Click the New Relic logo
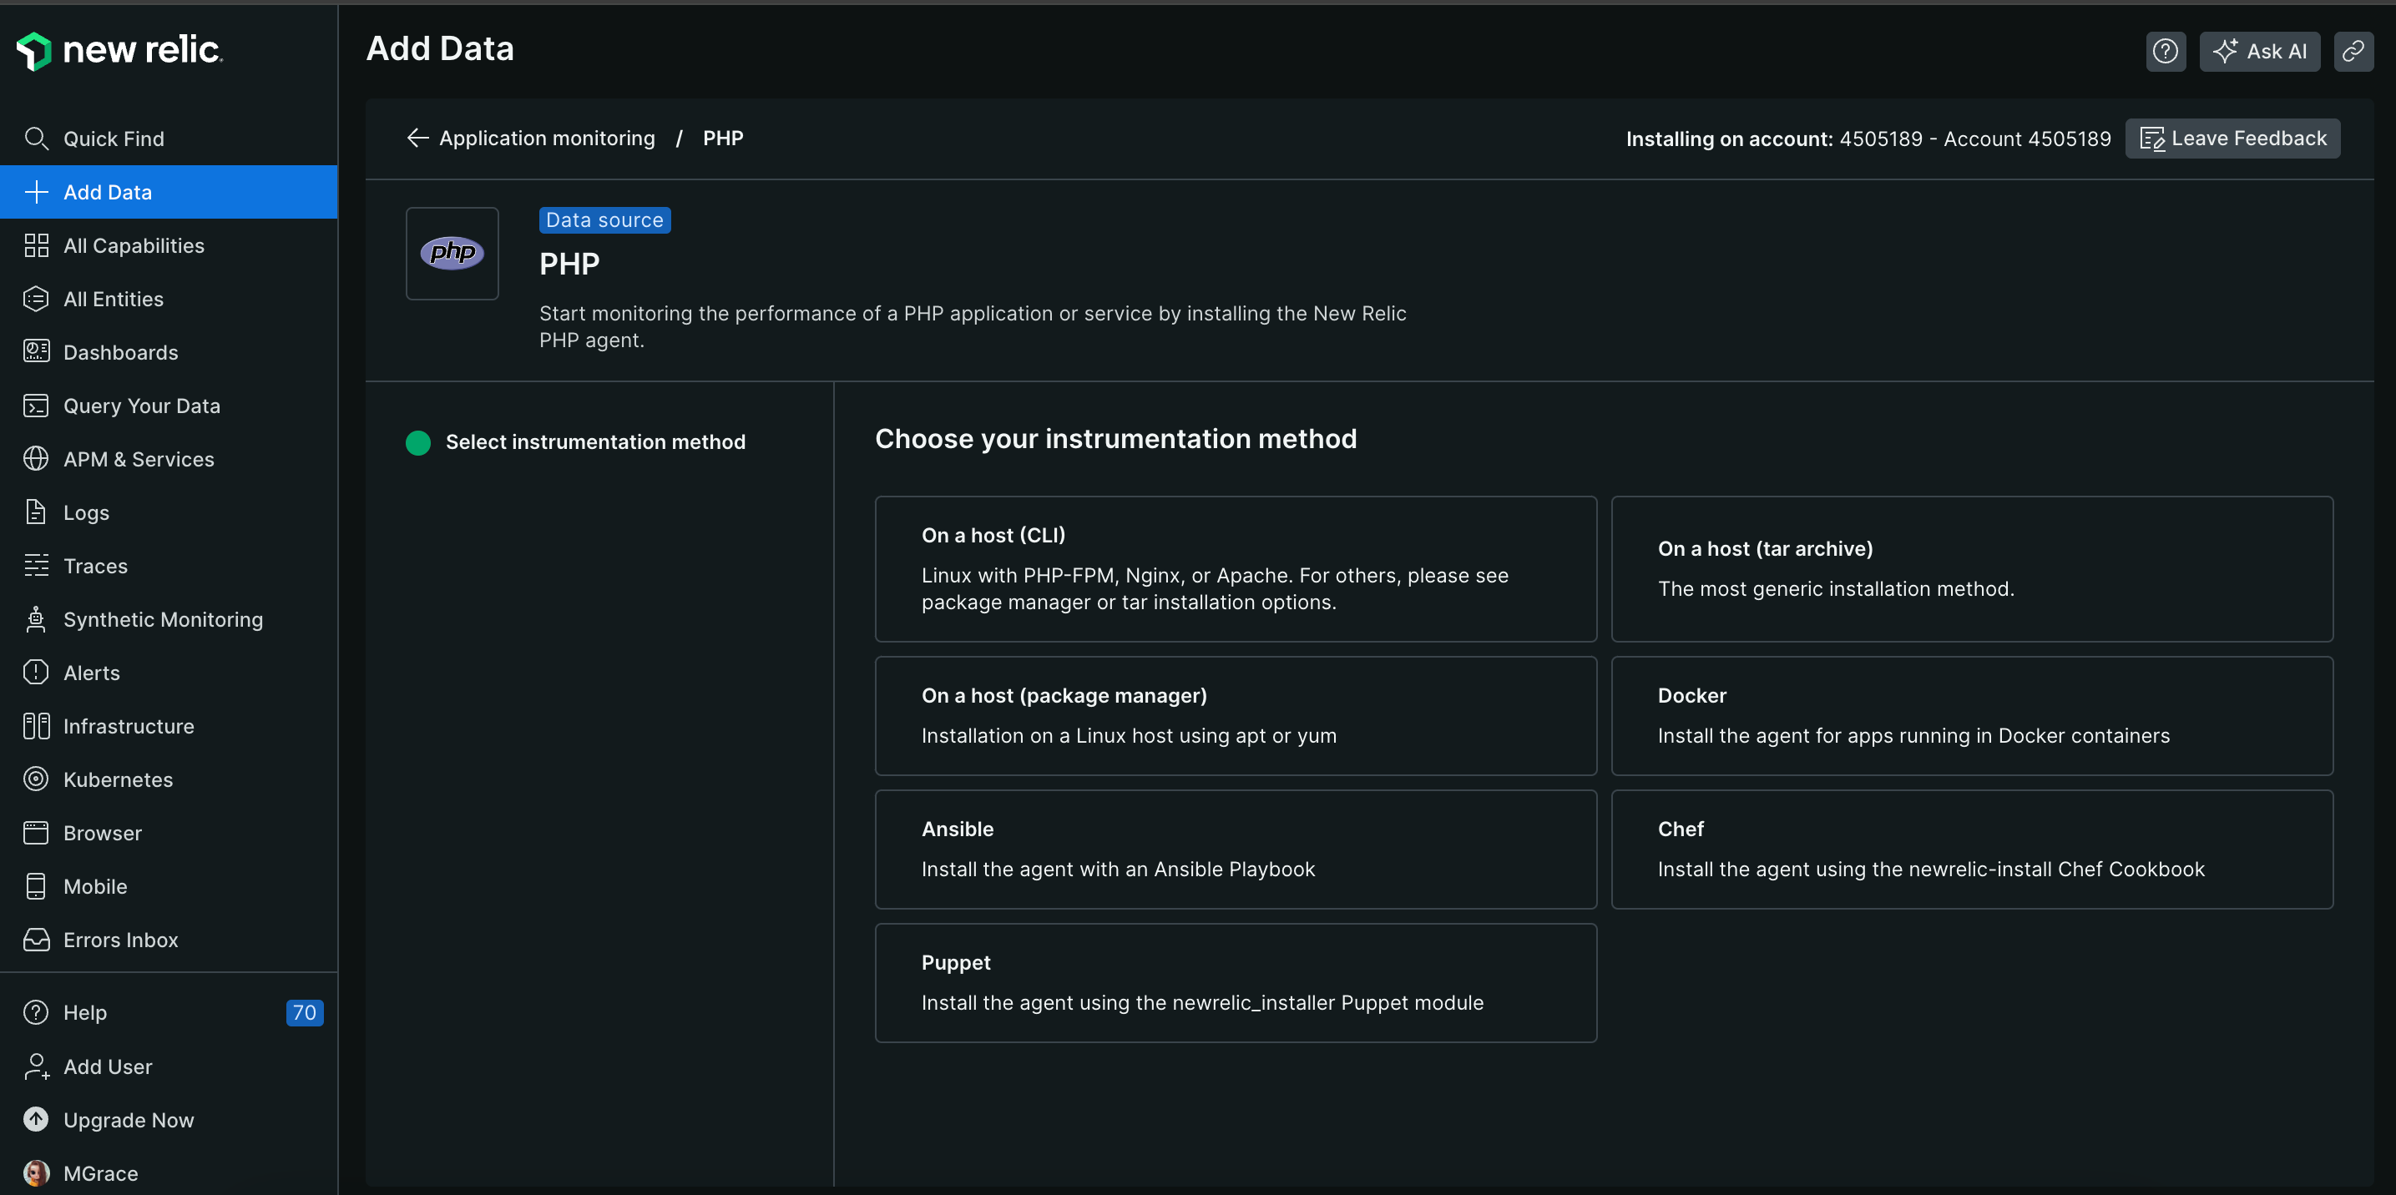The width and height of the screenshot is (2396, 1195). click(x=120, y=50)
